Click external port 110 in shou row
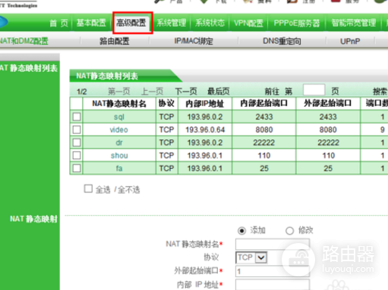 328,155
